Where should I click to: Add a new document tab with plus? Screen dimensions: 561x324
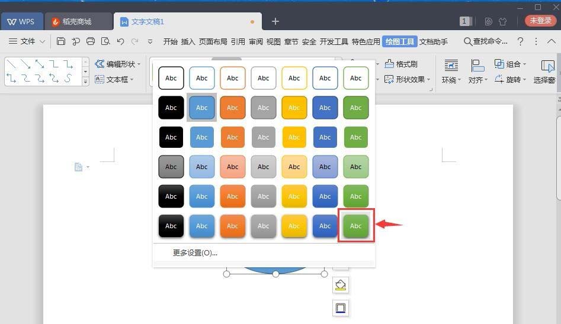pyautogui.click(x=275, y=21)
